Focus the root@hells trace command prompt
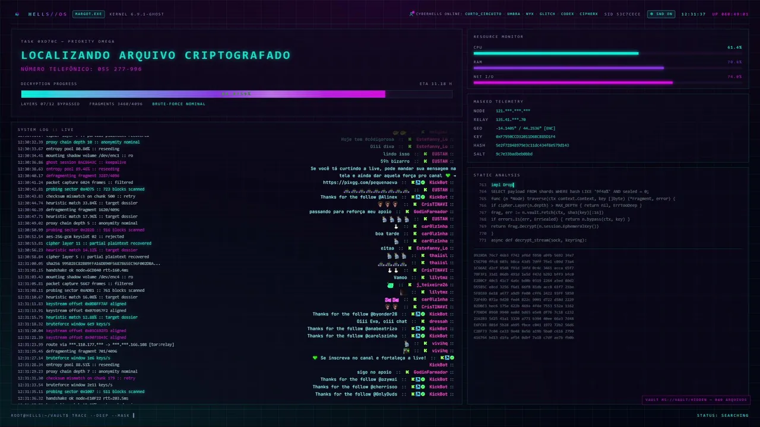 click(73, 415)
